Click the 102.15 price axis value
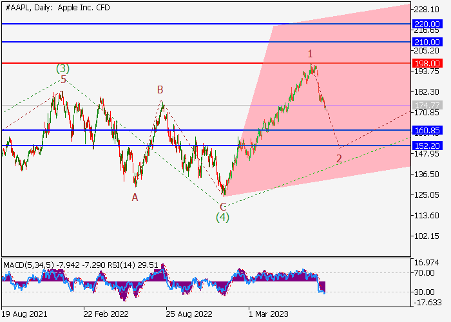451x322 pixels. coord(427,236)
